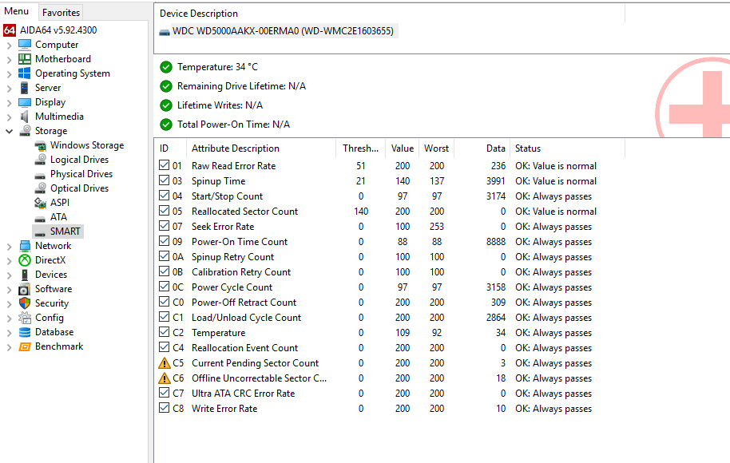Expand the Benchmark tree node
730x463 pixels.
(10, 347)
